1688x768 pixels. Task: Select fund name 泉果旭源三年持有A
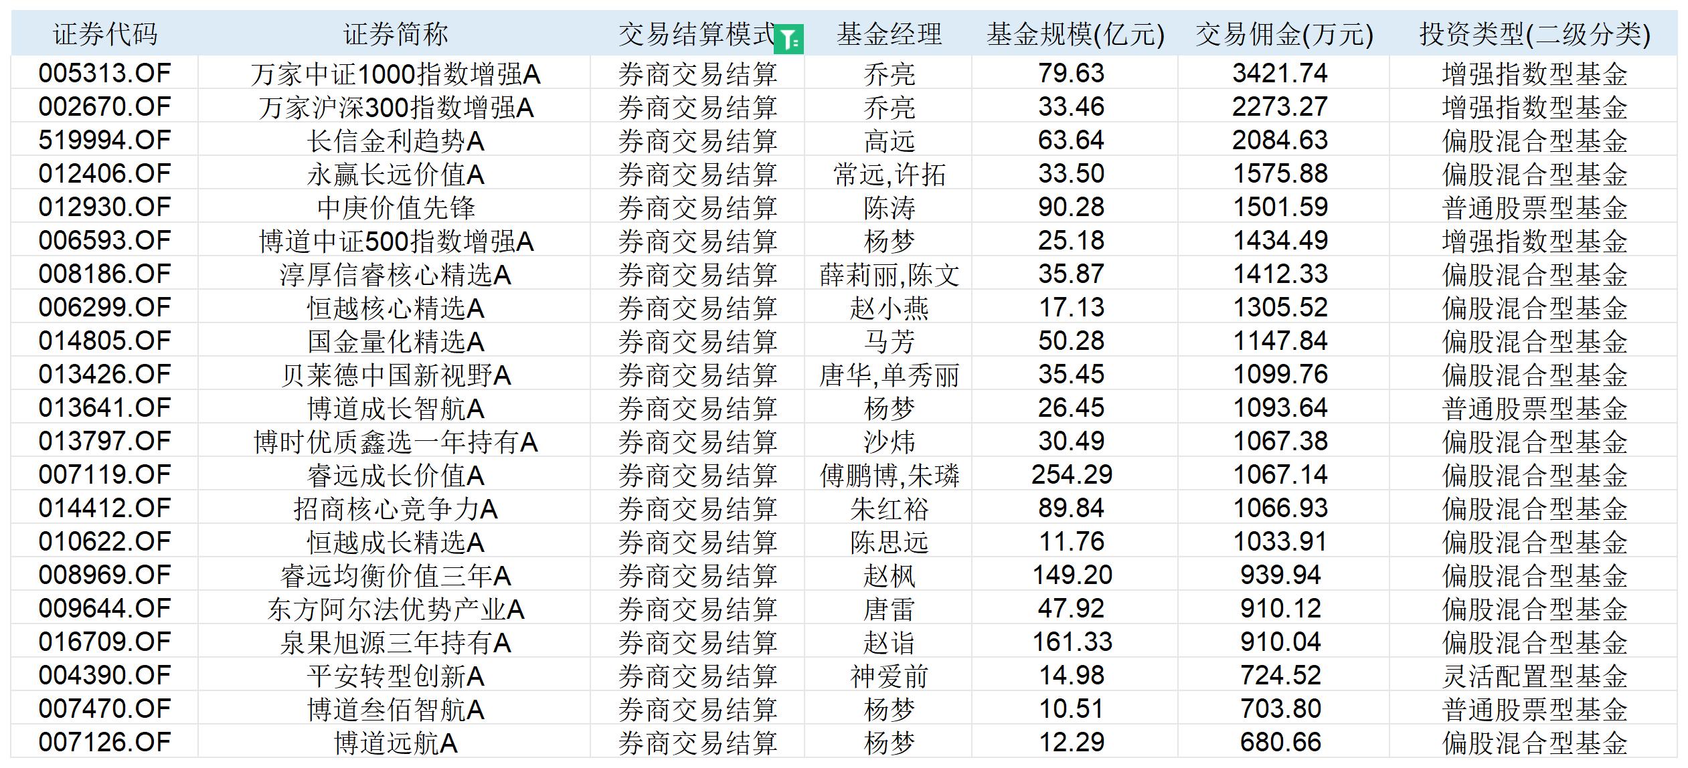[395, 642]
